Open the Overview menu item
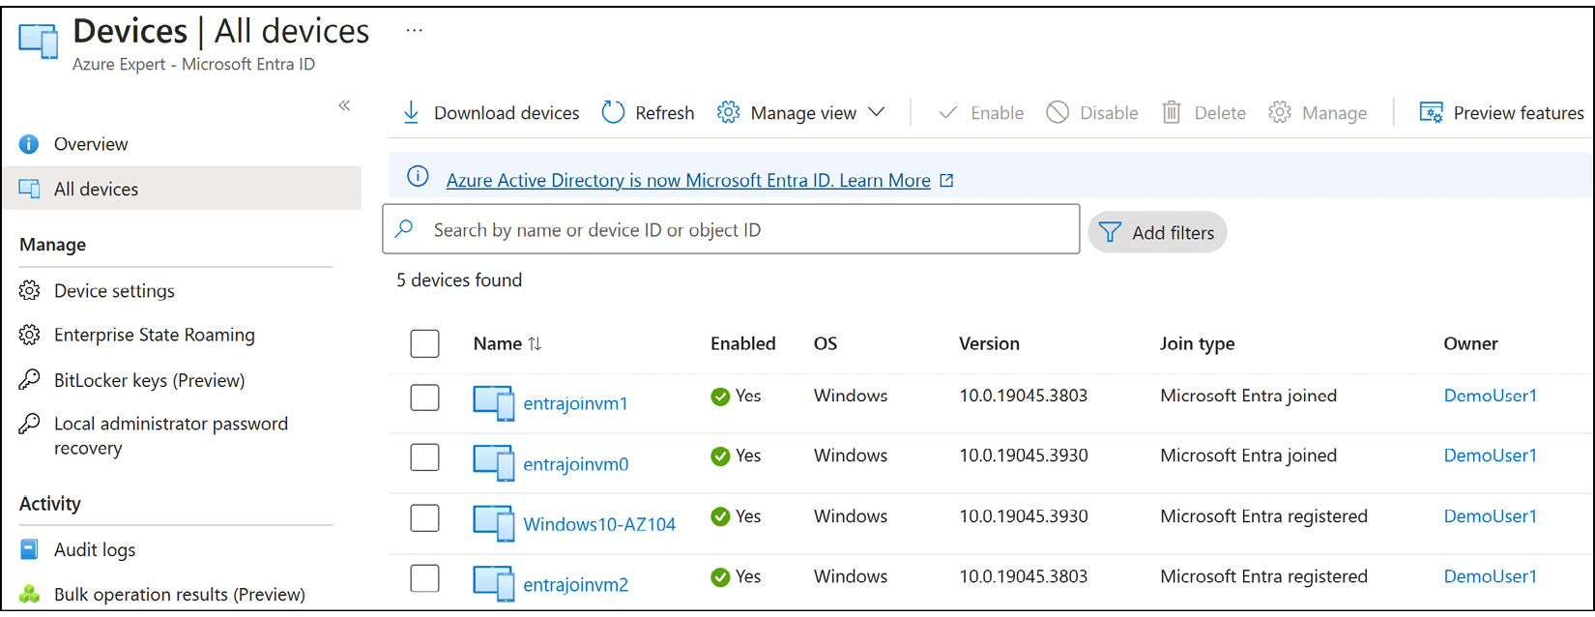1595x617 pixels. (91, 144)
